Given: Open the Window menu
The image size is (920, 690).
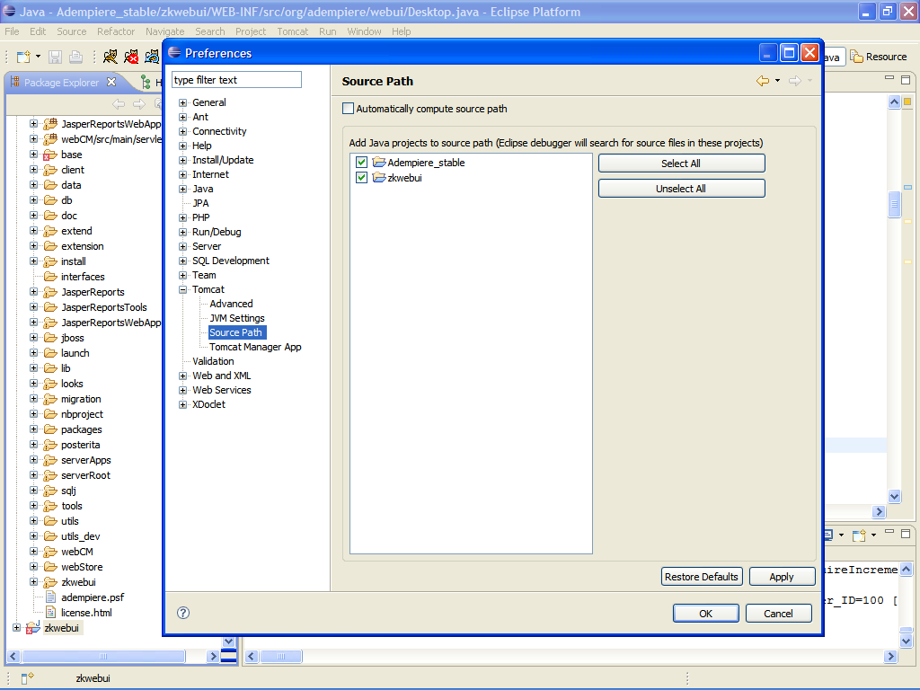Looking at the screenshot, I should [x=364, y=31].
